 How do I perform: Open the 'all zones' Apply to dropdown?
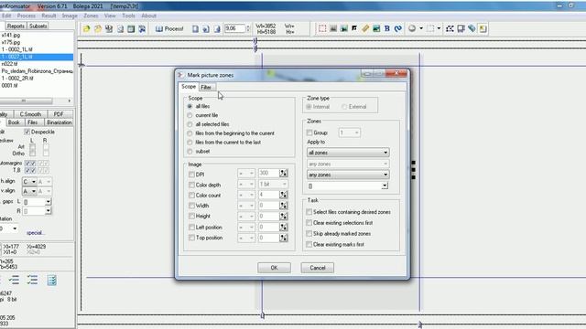[348, 153]
